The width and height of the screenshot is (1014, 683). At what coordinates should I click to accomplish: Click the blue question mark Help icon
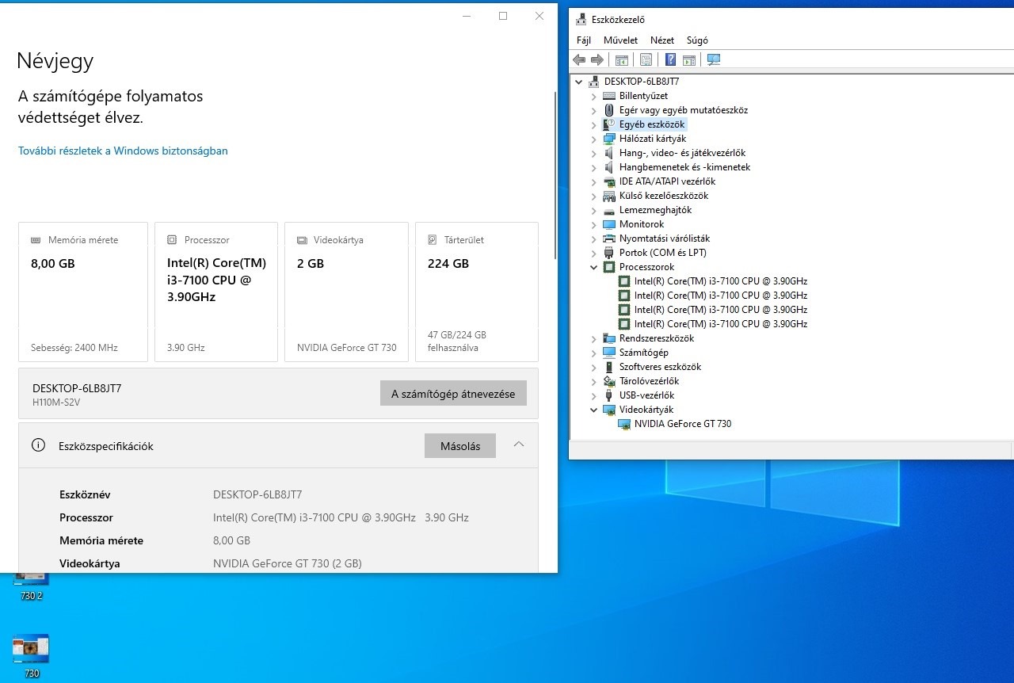670,60
